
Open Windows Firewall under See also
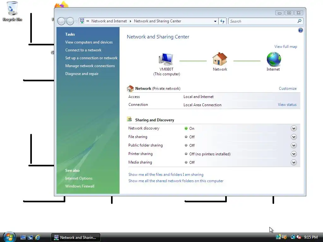click(80, 186)
